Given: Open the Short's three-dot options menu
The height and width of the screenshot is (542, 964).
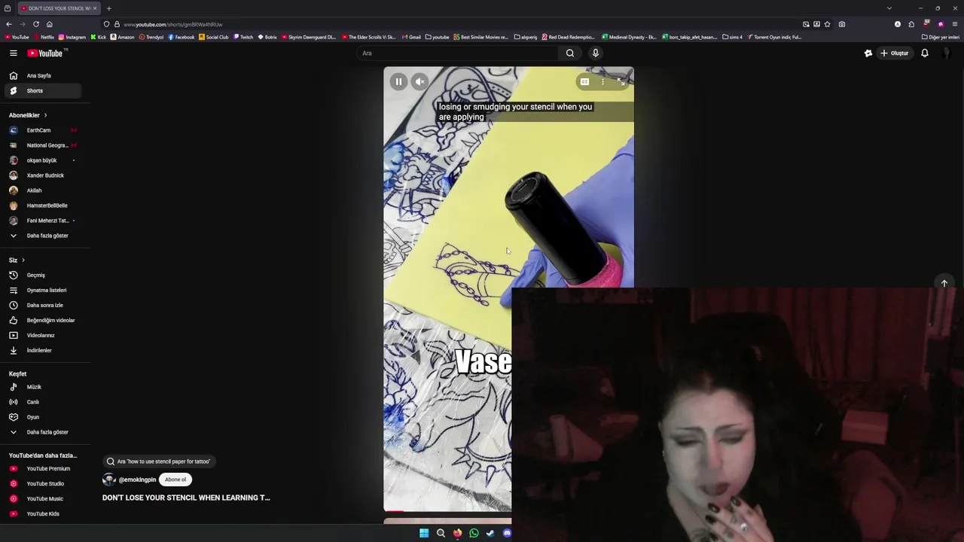Looking at the screenshot, I should coord(602,81).
